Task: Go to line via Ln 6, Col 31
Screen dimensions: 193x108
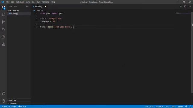Action: click(149, 106)
